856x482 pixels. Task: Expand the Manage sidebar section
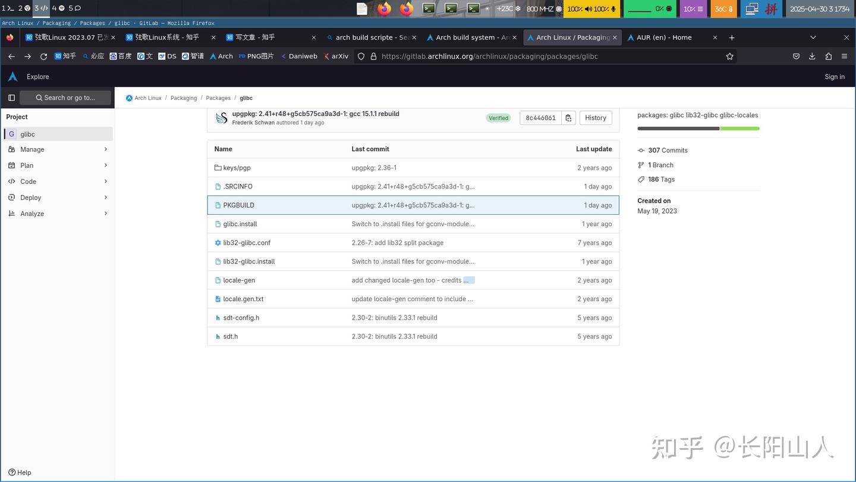(x=58, y=149)
